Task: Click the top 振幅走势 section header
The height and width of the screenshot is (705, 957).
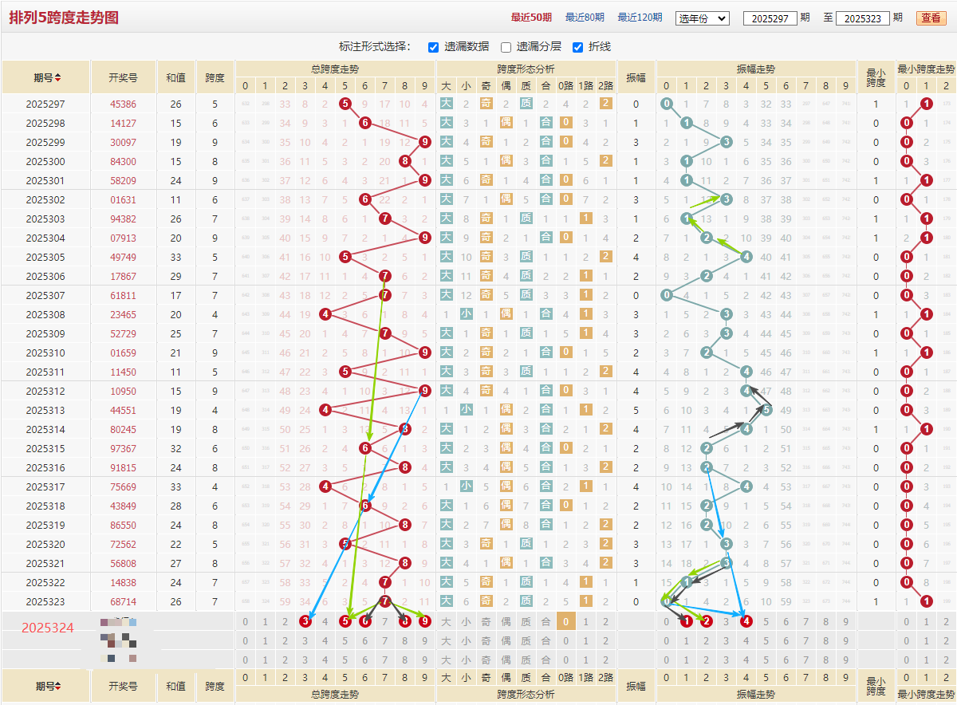Action: 756,69
